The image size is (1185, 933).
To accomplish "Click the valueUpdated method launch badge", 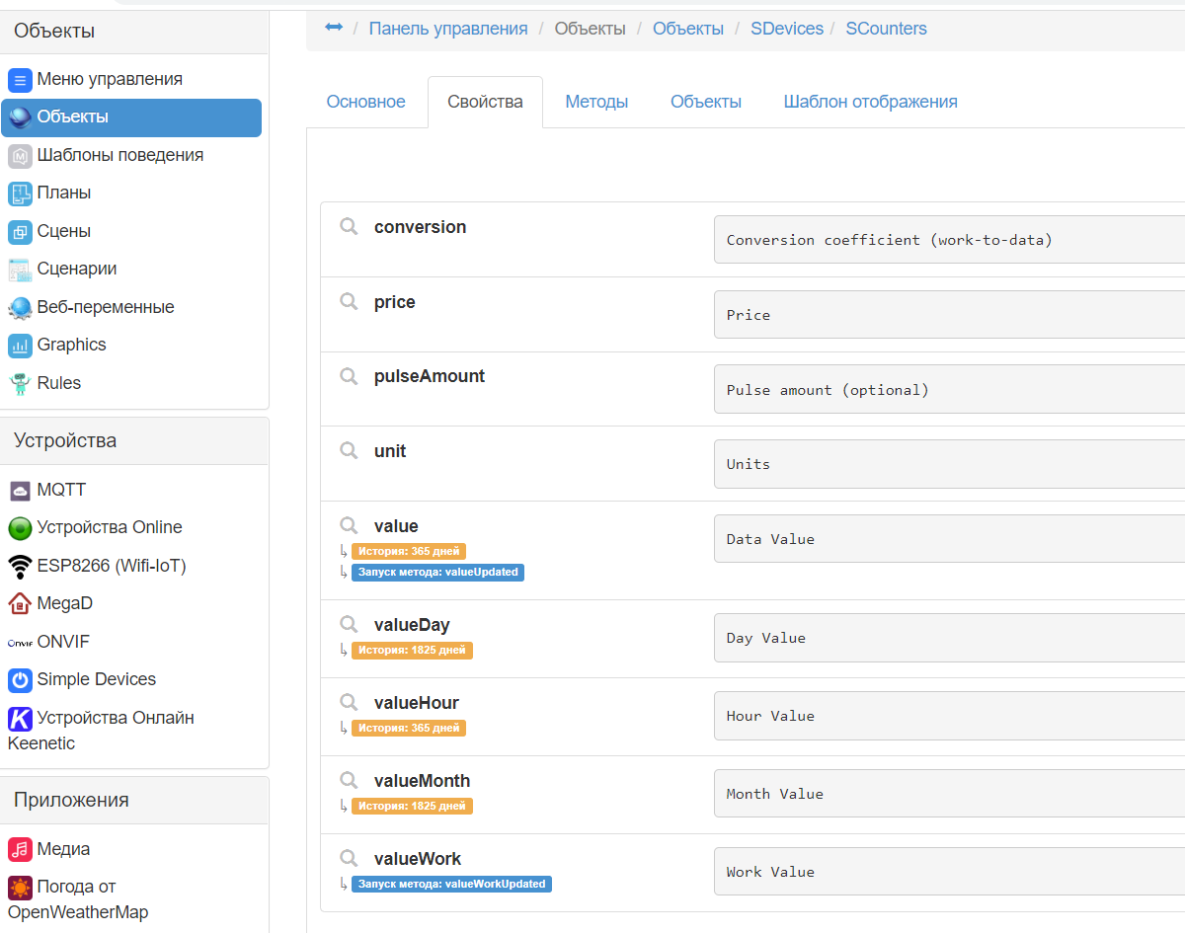I will tap(437, 573).
